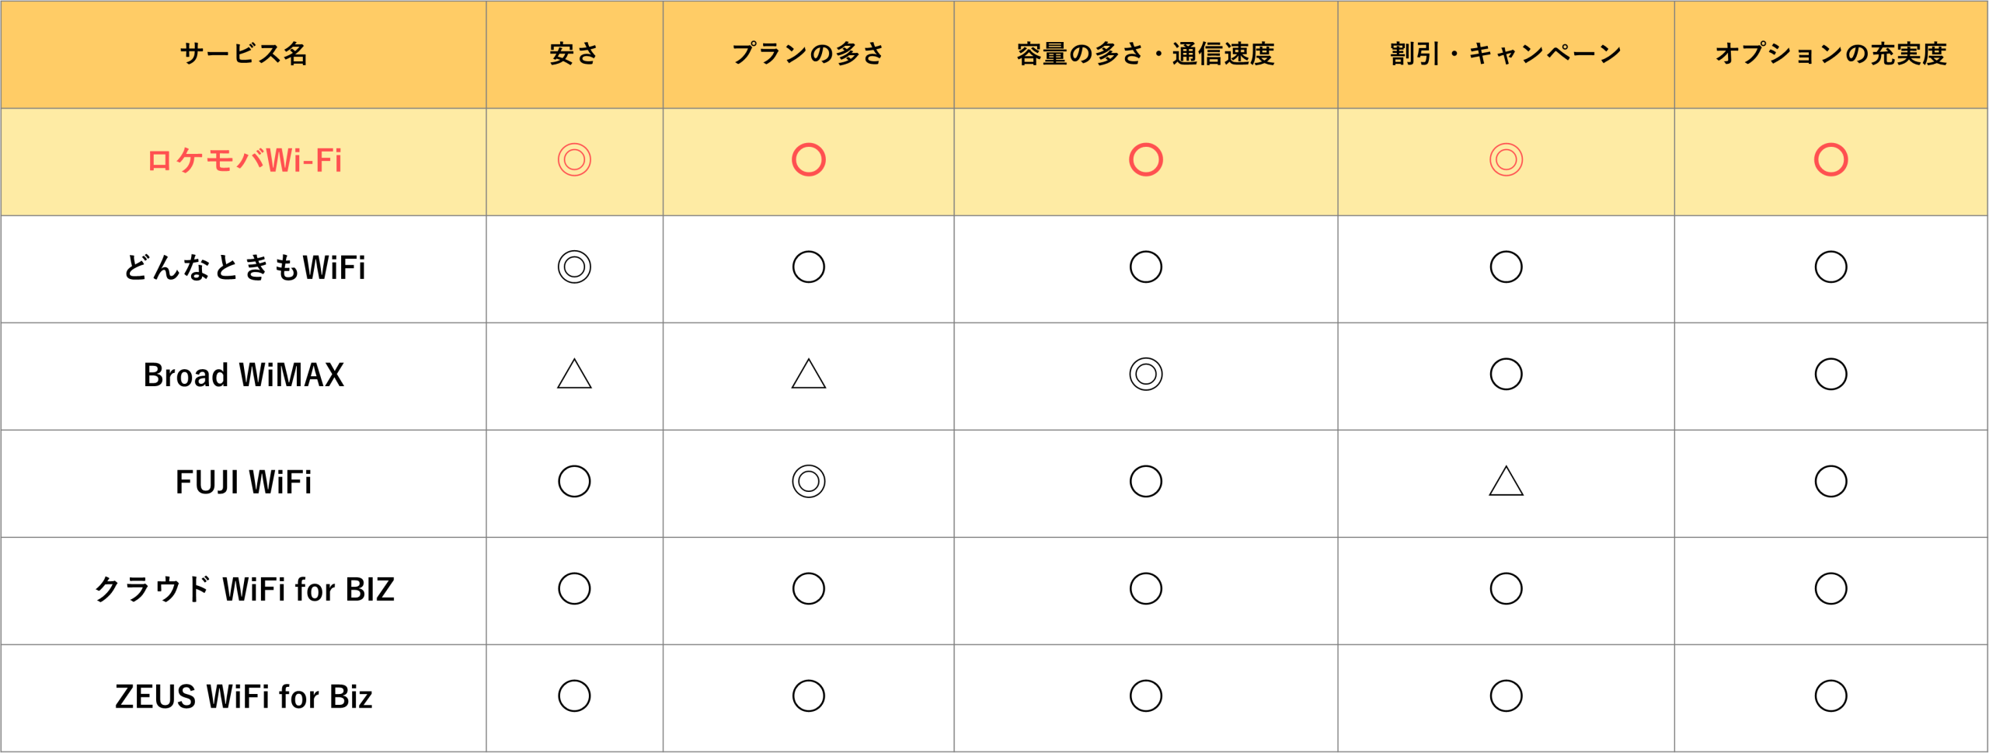Select the サービス名 column header
Viewport: 1989px width, 753px height.
[x=244, y=54]
